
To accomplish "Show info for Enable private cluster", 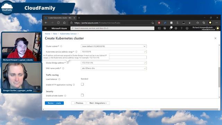I will coord(65,96).
